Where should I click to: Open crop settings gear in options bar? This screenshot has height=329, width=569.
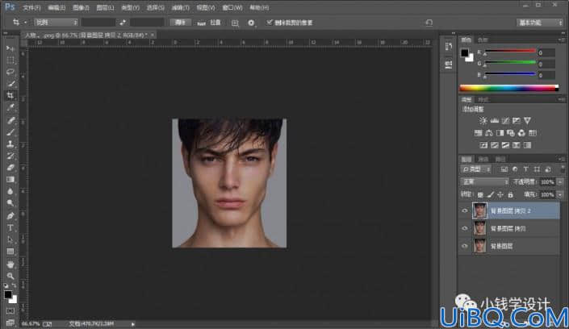click(251, 23)
